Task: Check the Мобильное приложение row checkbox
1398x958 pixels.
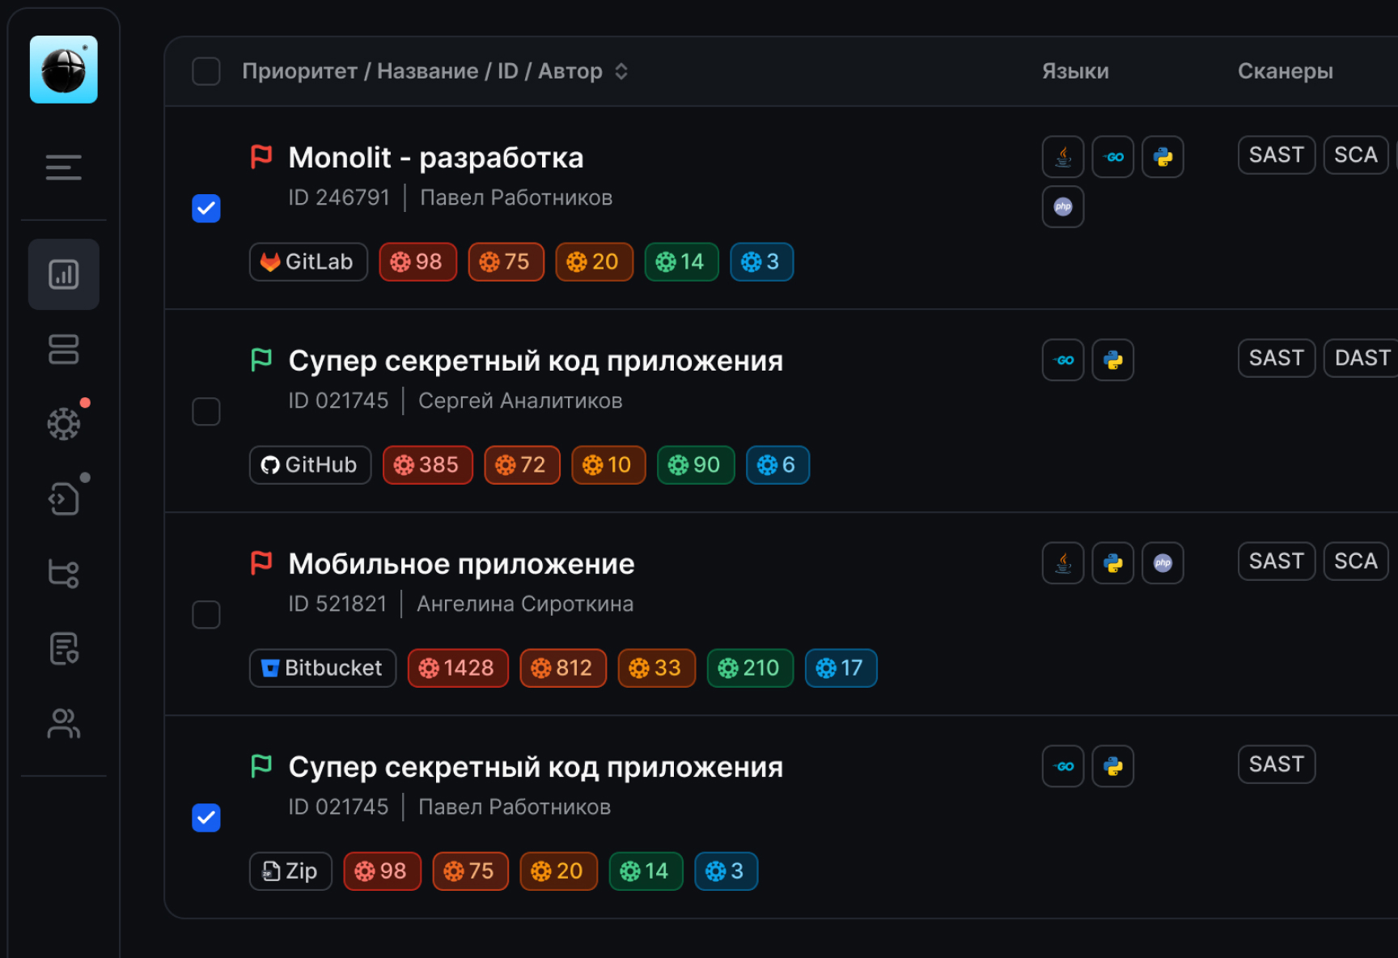Action: point(206,614)
